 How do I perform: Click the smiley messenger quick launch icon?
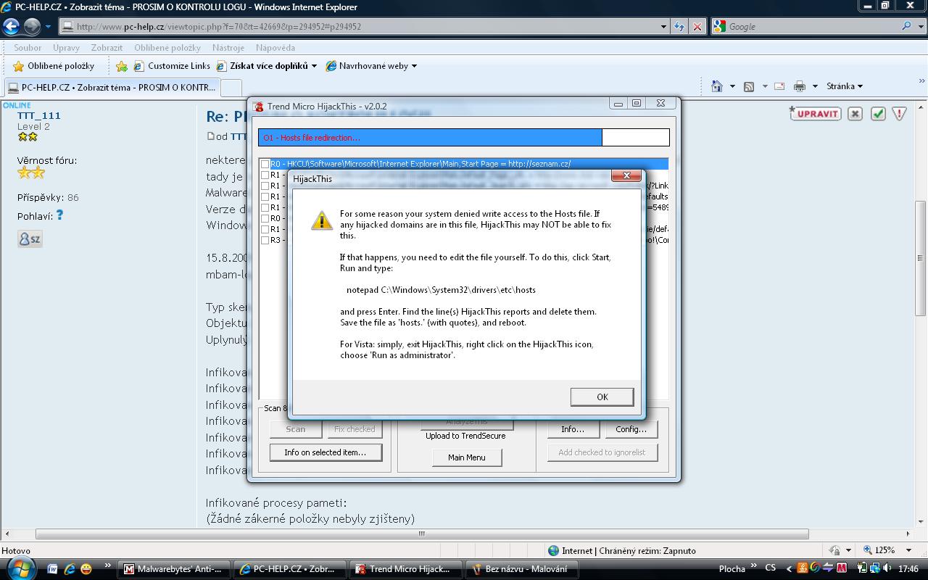[86, 569]
